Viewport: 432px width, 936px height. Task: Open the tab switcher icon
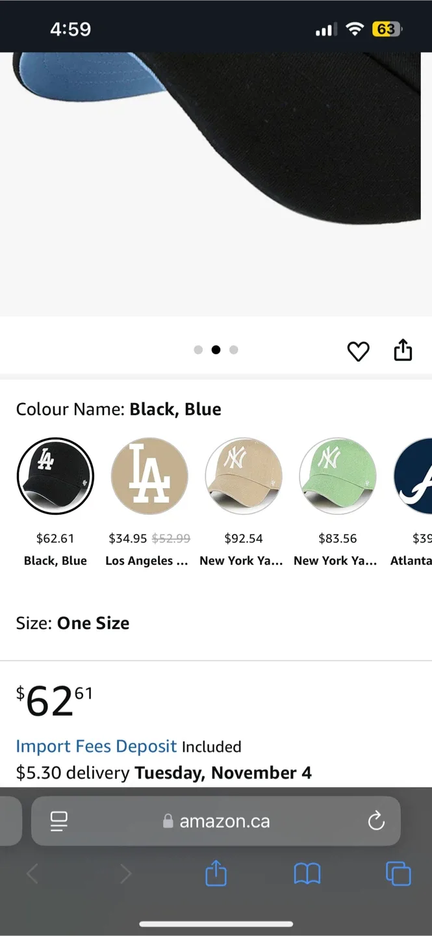[x=398, y=874]
